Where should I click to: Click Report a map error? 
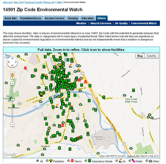tap(150, 156)
